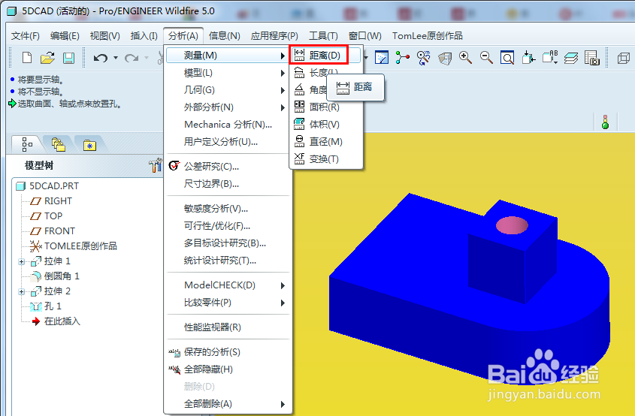Open the view manager icon
Image resolution: width=635 pixels, height=416 pixels.
(x=592, y=58)
